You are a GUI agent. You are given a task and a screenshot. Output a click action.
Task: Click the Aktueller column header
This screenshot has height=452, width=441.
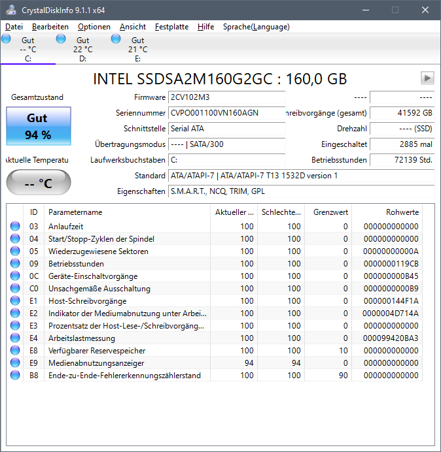click(x=234, y=212)
